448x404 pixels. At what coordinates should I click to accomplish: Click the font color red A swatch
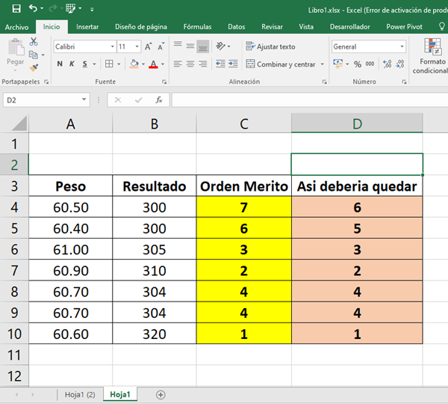152,64
